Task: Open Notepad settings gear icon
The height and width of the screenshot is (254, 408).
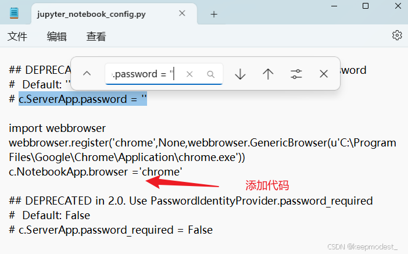Action: point(397,35)
